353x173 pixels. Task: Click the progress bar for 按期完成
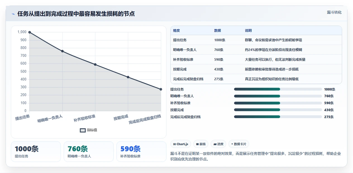[278, 110]
